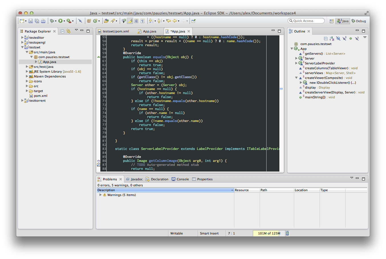Switch to the Debug perspective

point(359,21)
